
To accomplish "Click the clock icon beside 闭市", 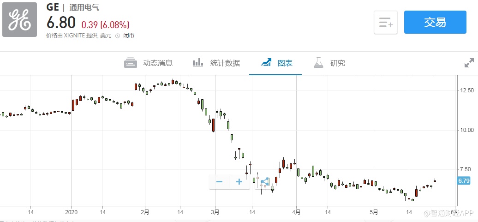I will tap(118, 36).
